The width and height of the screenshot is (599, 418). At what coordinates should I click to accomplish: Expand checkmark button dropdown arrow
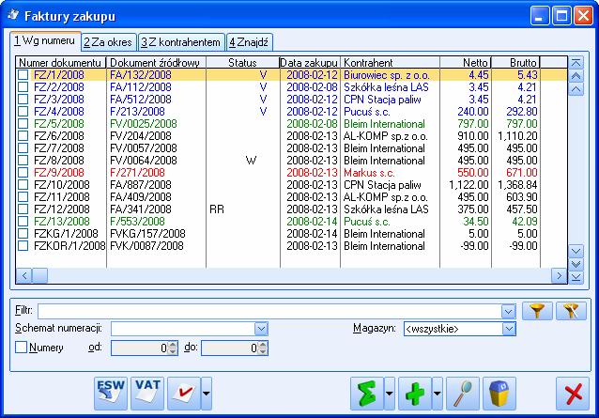pos(206,394)
